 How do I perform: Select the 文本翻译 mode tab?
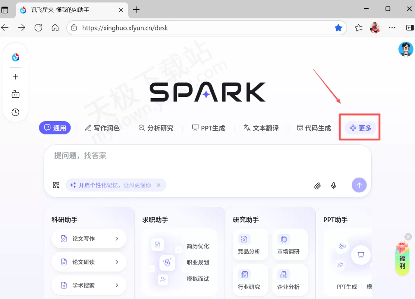click(261, 128)
